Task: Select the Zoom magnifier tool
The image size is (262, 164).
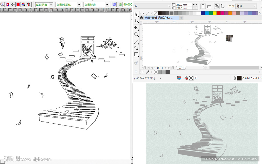Action: (136, 34)
